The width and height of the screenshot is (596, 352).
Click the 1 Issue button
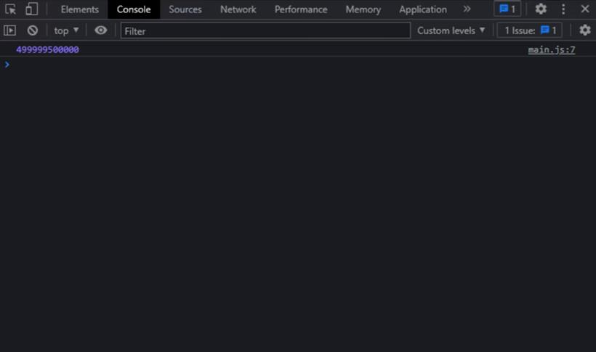529,30
